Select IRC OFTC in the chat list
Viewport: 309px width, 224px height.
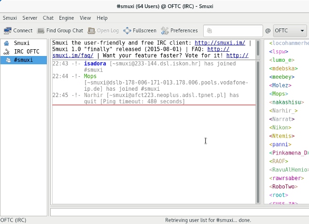(x=24, y=52)
